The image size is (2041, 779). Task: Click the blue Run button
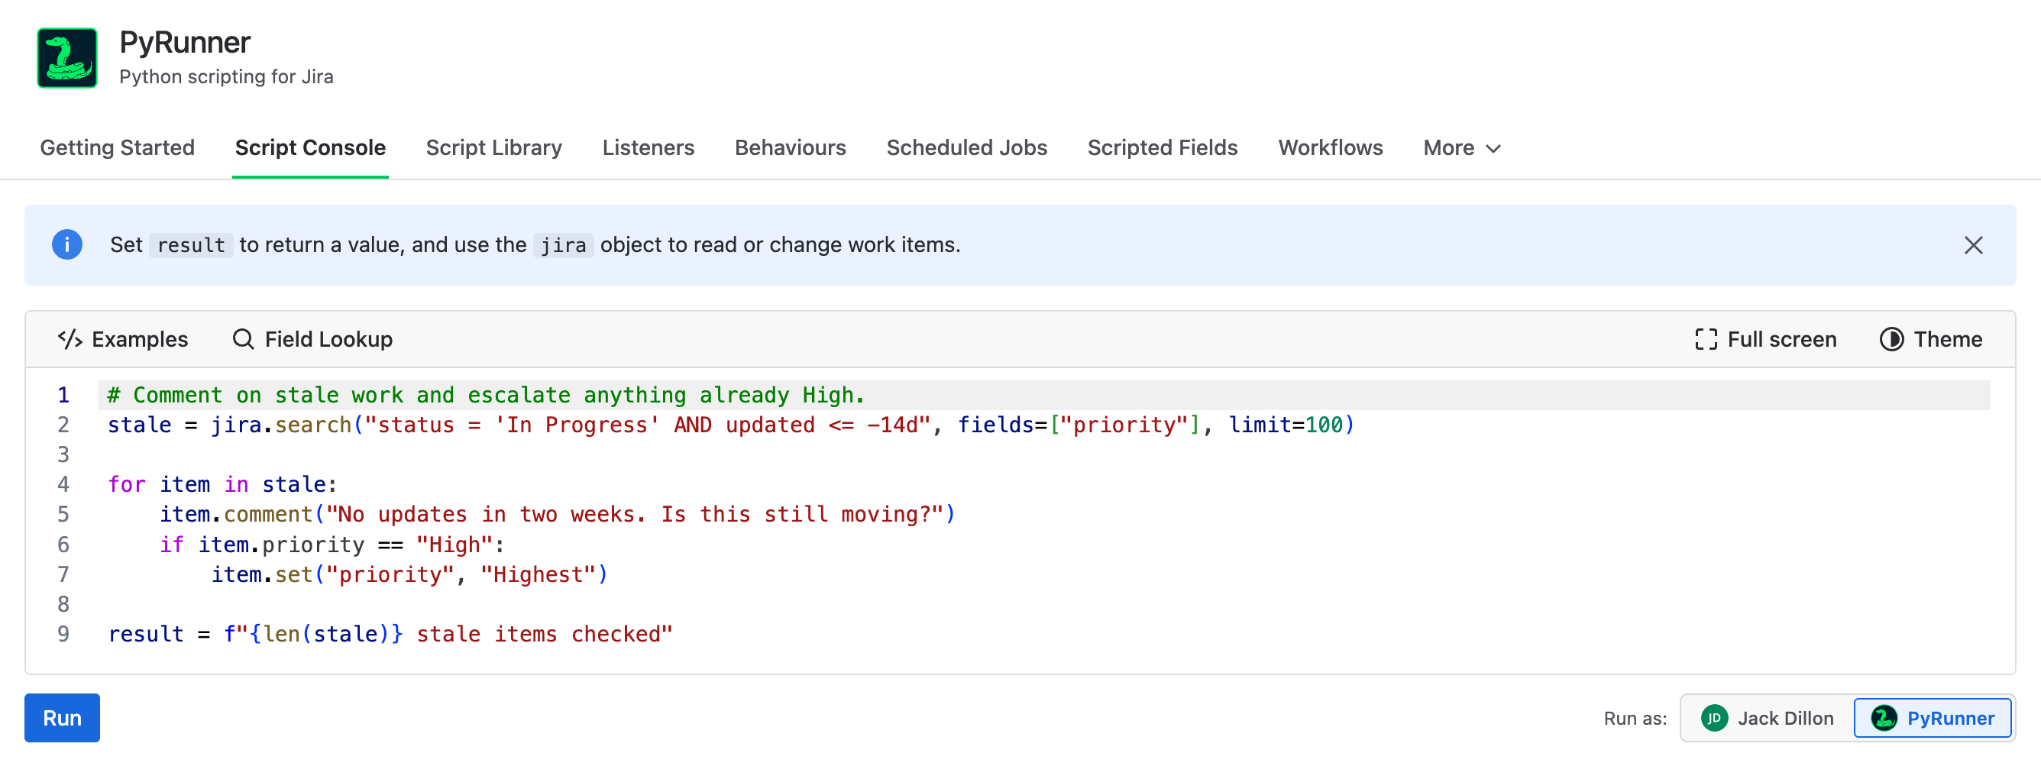(62, 718)
